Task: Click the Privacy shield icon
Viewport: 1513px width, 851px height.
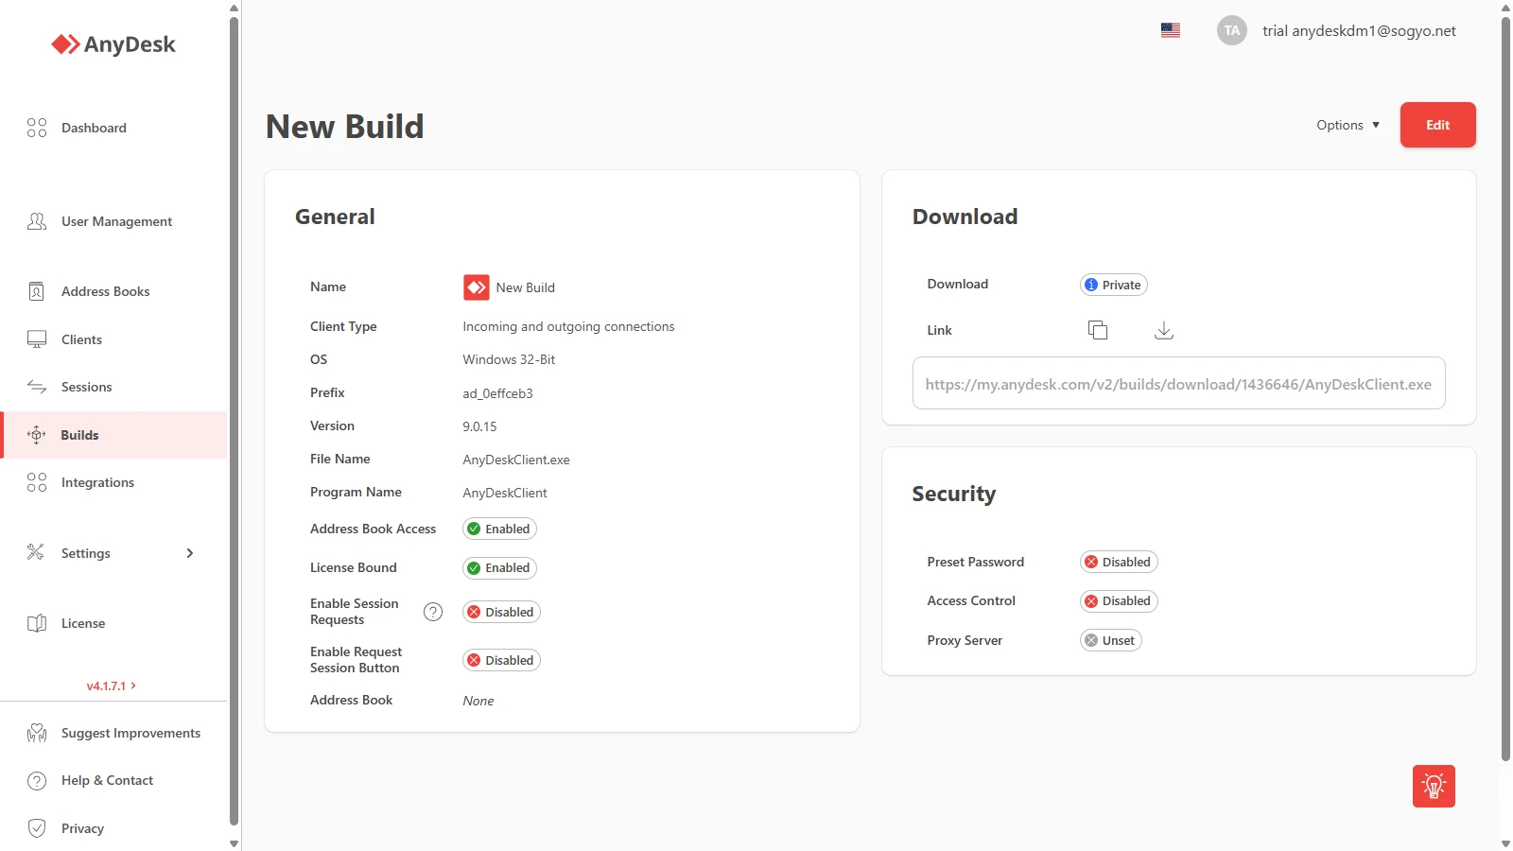Action: [x=37, y=828]
